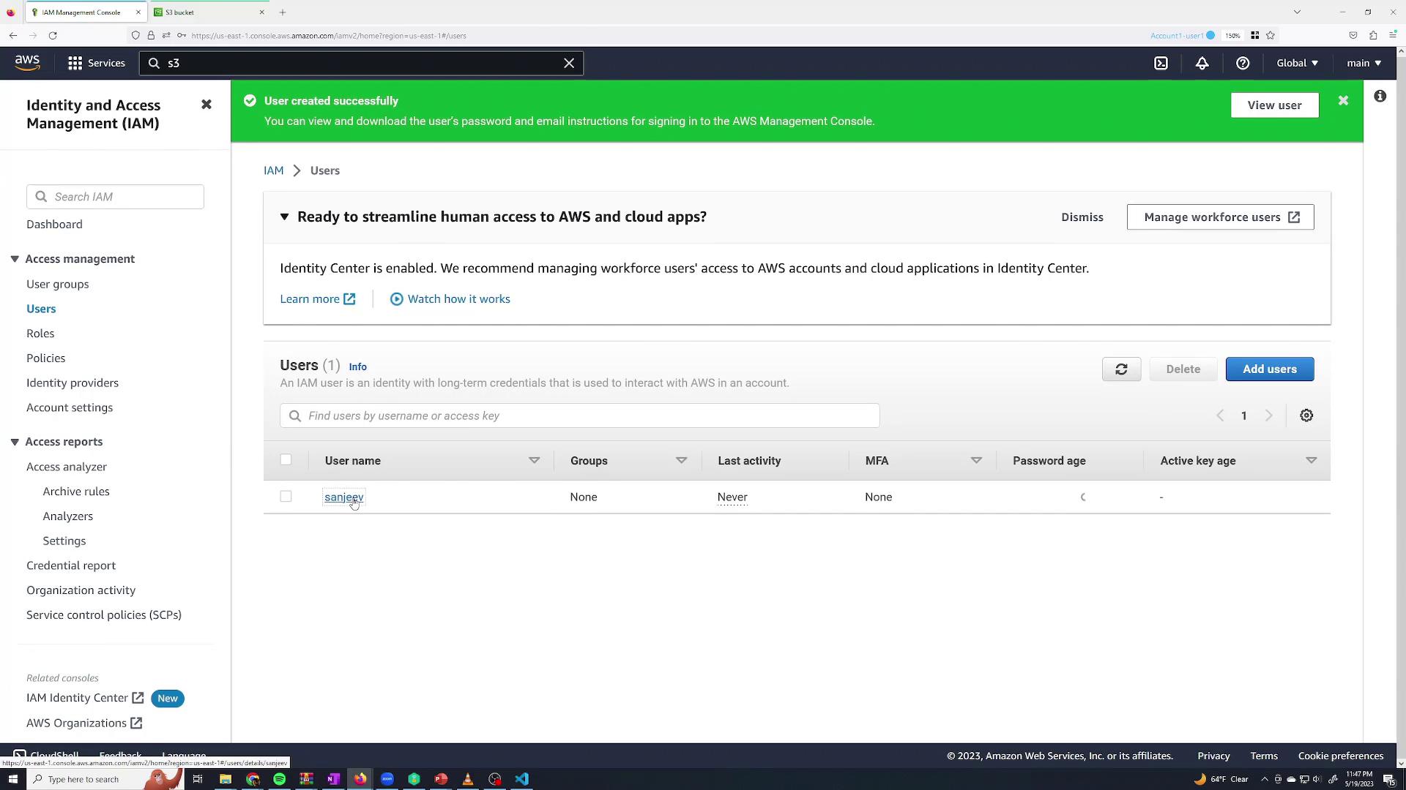1406x790 pixels.
Task: Open the Global region dropdown
Action: point(1297,63)
